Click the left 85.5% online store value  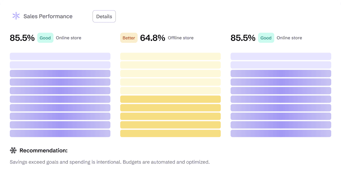22,38
